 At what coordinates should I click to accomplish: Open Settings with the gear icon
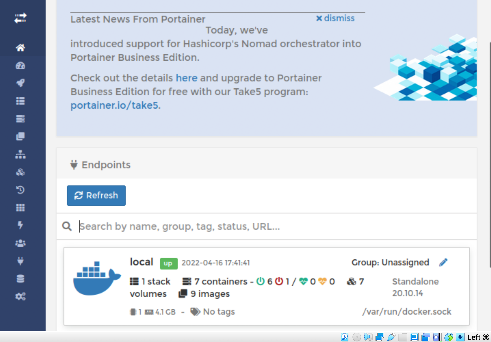tap(21, 296)
